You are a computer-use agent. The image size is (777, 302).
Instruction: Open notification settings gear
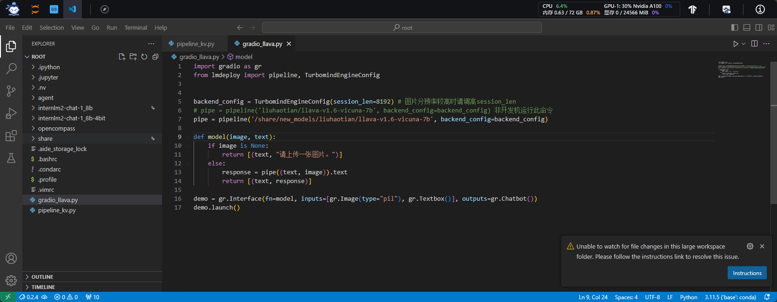pyautogui.click(x=750, y=246)
